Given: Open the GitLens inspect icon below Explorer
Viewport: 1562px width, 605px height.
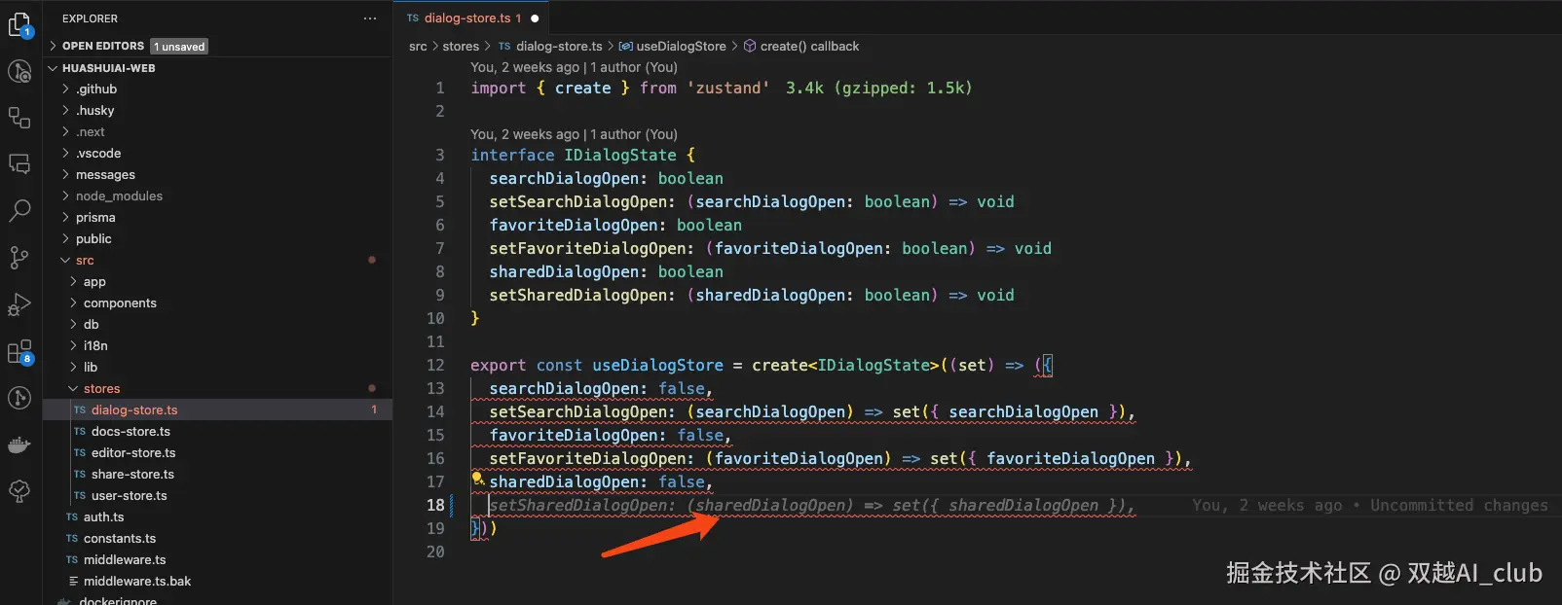Looking at the screenshot, I should pos(19,71).
